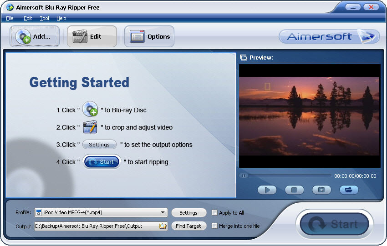Open the Options toolbar button
The height and width of the screenshot is (246, 387).
[x=149, y=36]
